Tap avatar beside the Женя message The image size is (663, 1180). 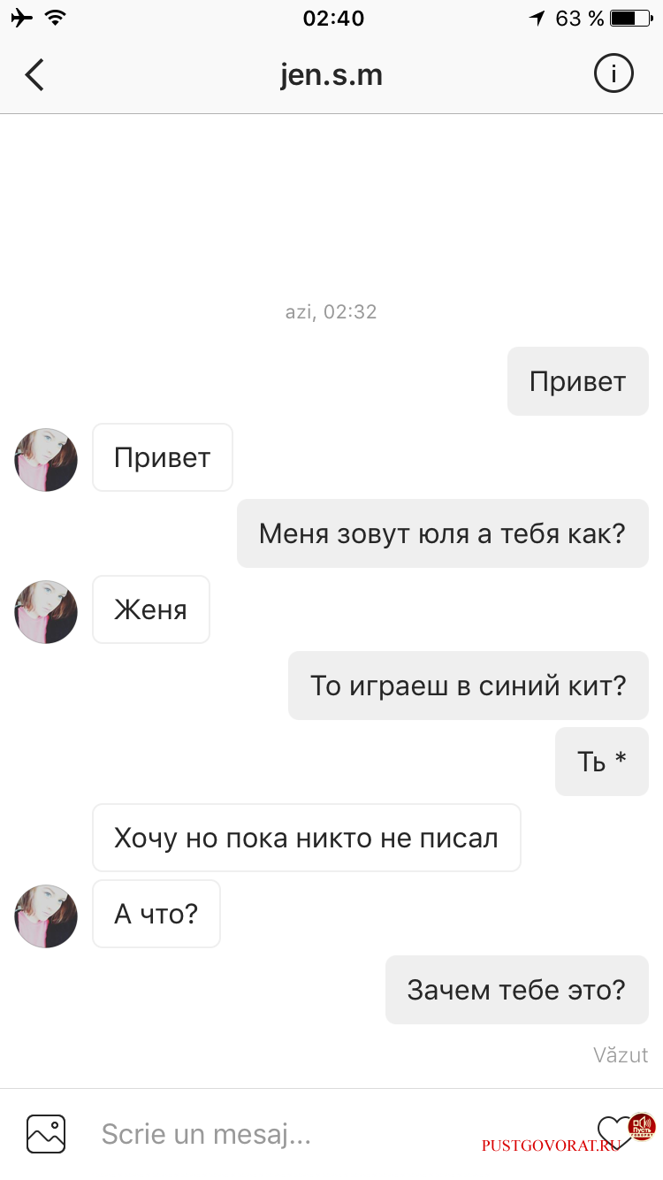[46, 612]
